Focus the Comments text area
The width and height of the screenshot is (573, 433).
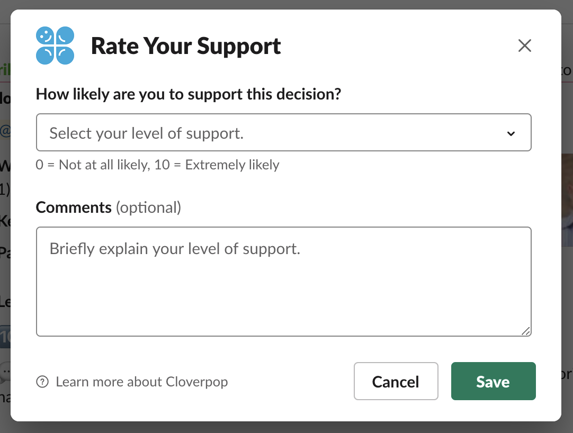click(283, 282)
